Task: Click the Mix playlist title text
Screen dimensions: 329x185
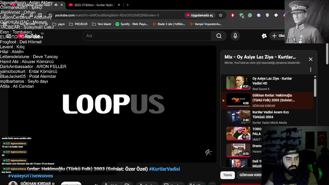Action: pos(260,57)
